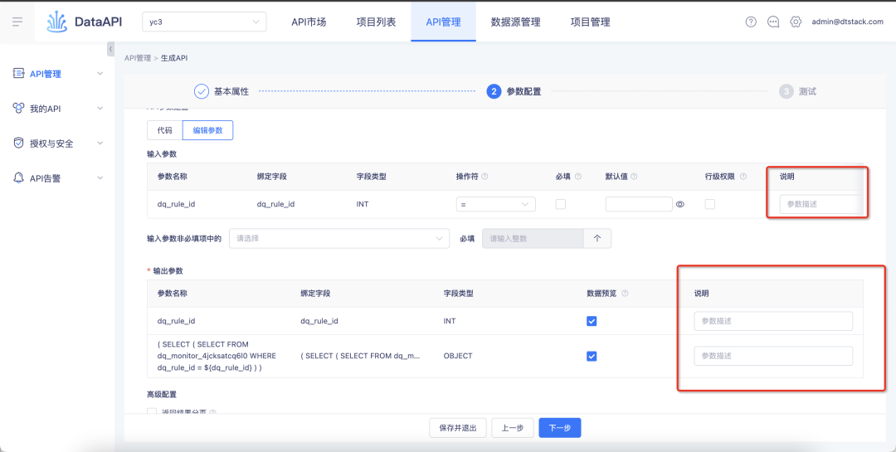Click the up-arrow button beside 请输入整数

click(x=597, y=238)
